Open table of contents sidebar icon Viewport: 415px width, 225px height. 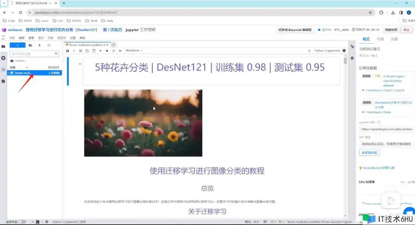(3, 70)
